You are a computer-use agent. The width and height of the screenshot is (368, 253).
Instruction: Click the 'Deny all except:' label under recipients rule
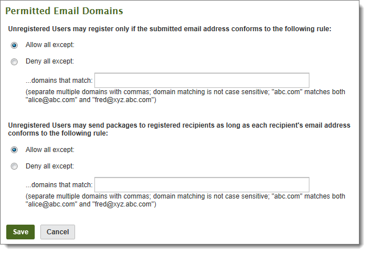tap(50, 167)
